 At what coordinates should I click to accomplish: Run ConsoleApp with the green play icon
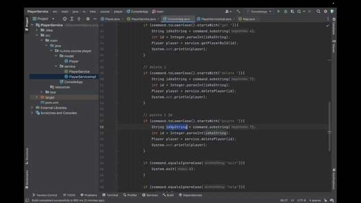[278, 11]
